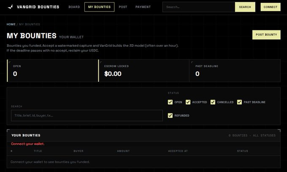
Task: Click the red Connect your wallet message
Action: (27, 144)
